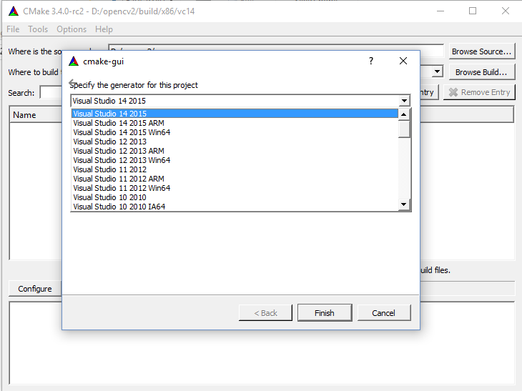Select Visual Studio 11 2012 generator
Screen dimensions: 522x391
point(235,169)
